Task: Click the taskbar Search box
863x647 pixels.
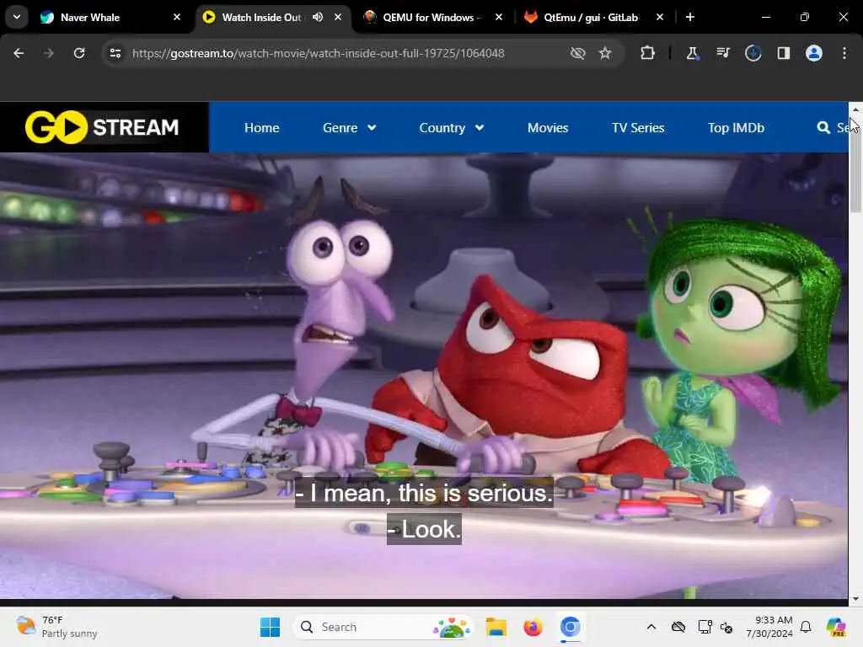Action: [x=383, y=627]
